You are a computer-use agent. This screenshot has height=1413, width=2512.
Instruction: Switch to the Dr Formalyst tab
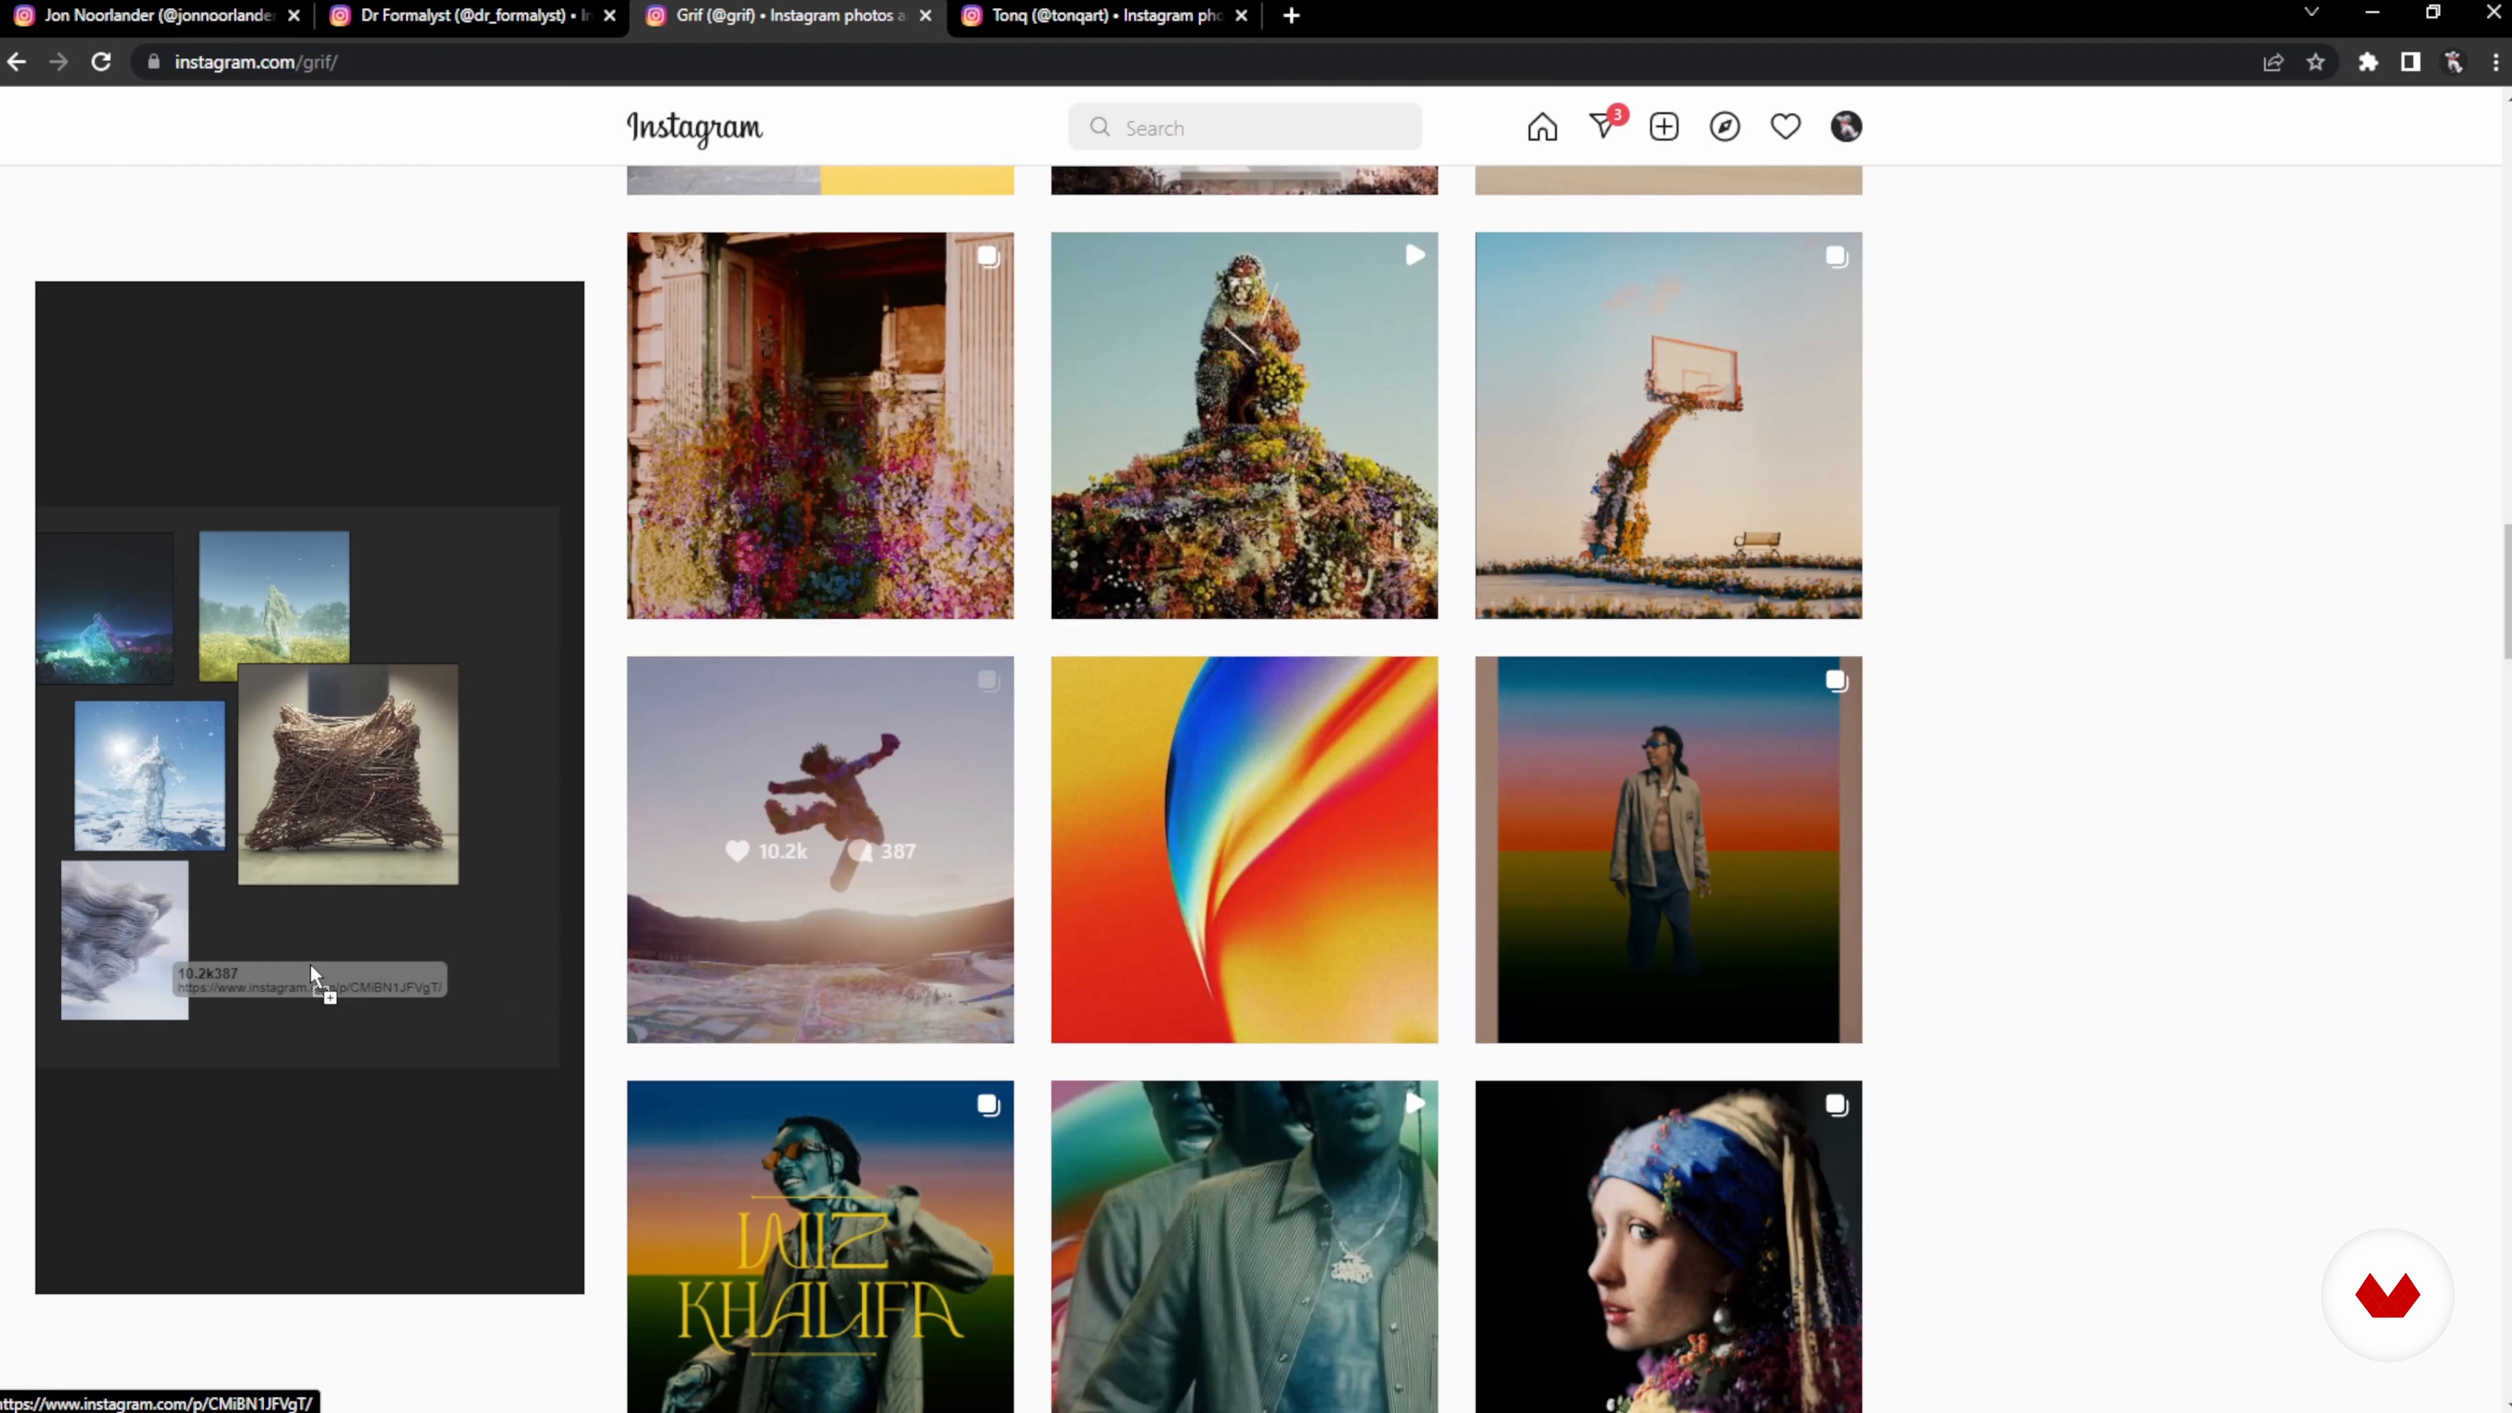click(x=473, y=16)
